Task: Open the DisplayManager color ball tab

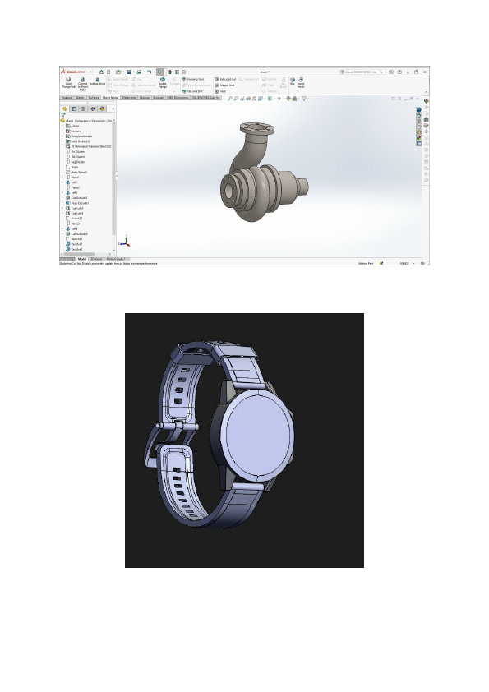Action: [102, 108]
